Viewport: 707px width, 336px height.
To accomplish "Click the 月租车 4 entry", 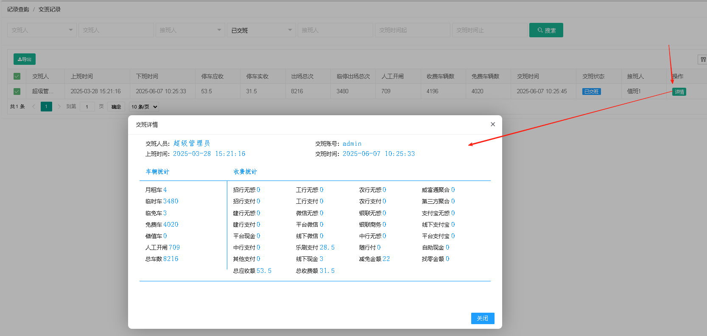I will pyautogui.click(x=156, y=190).
